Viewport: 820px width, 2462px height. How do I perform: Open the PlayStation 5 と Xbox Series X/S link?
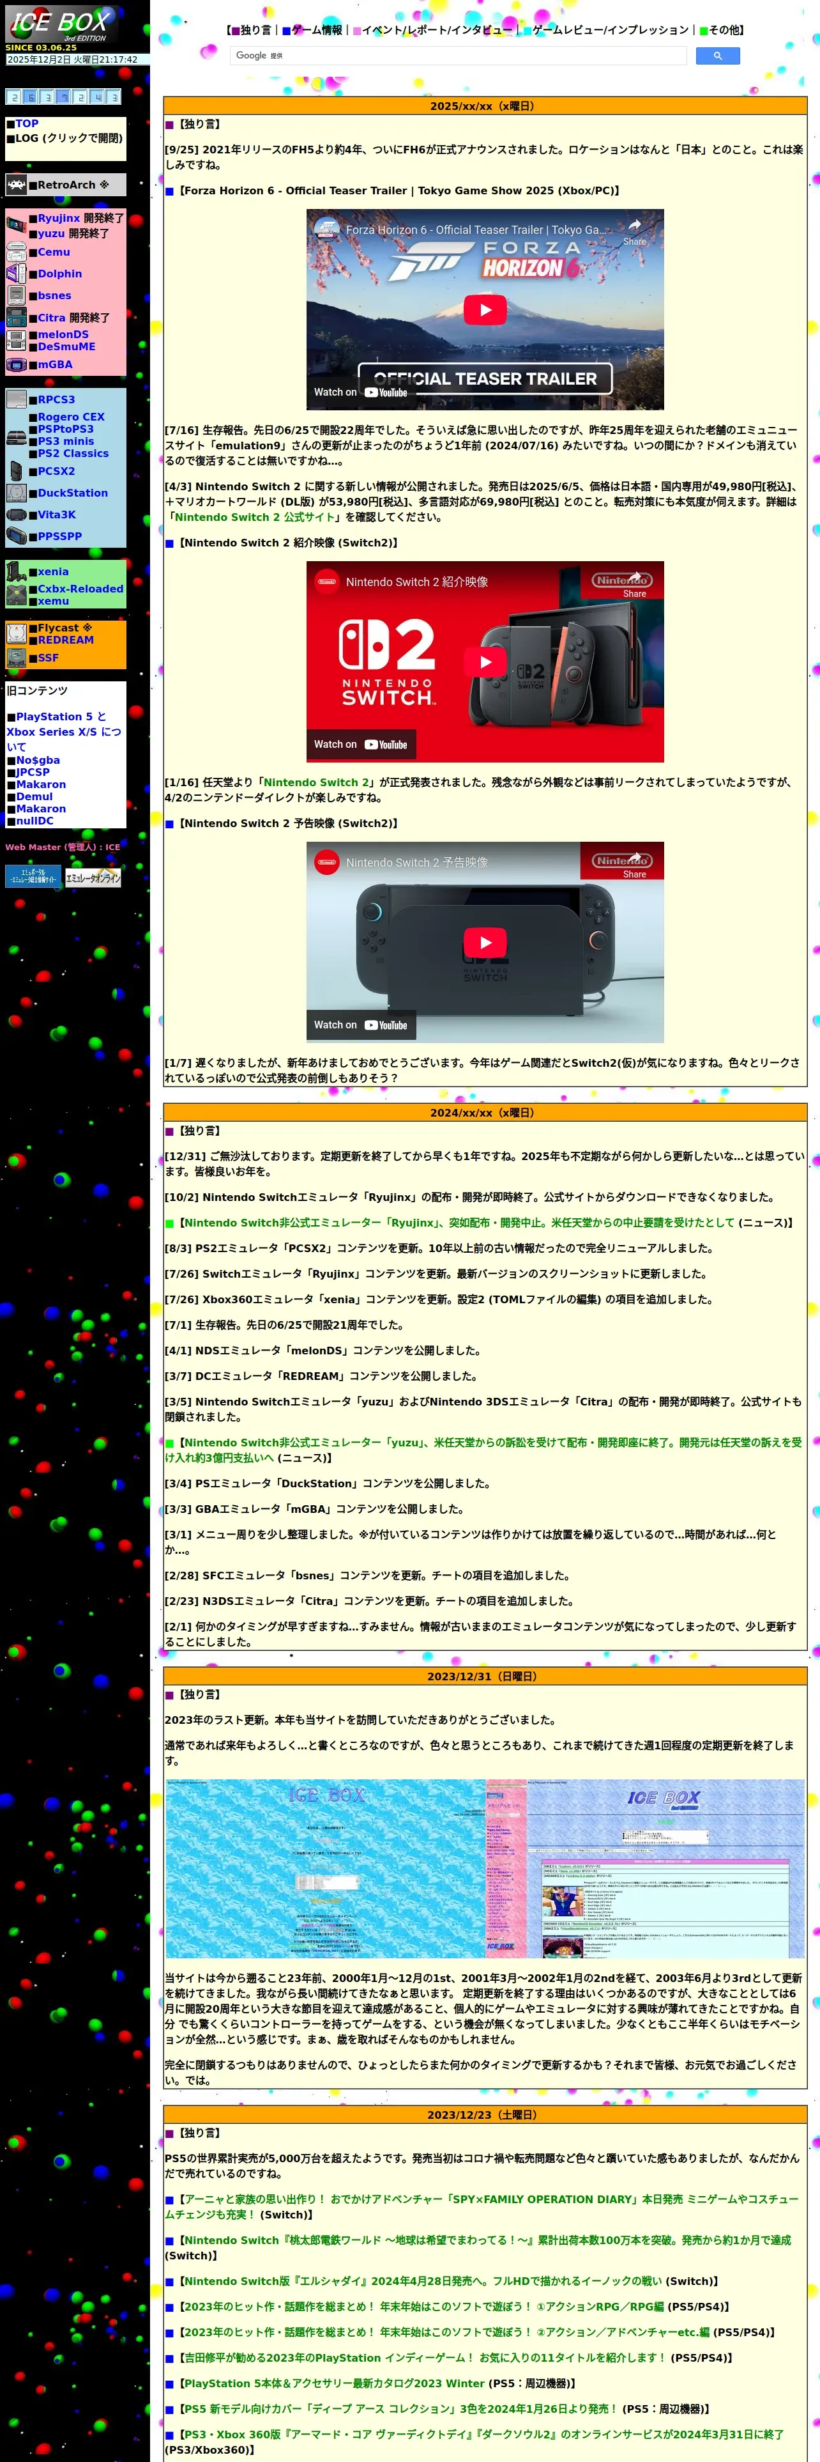64,731
